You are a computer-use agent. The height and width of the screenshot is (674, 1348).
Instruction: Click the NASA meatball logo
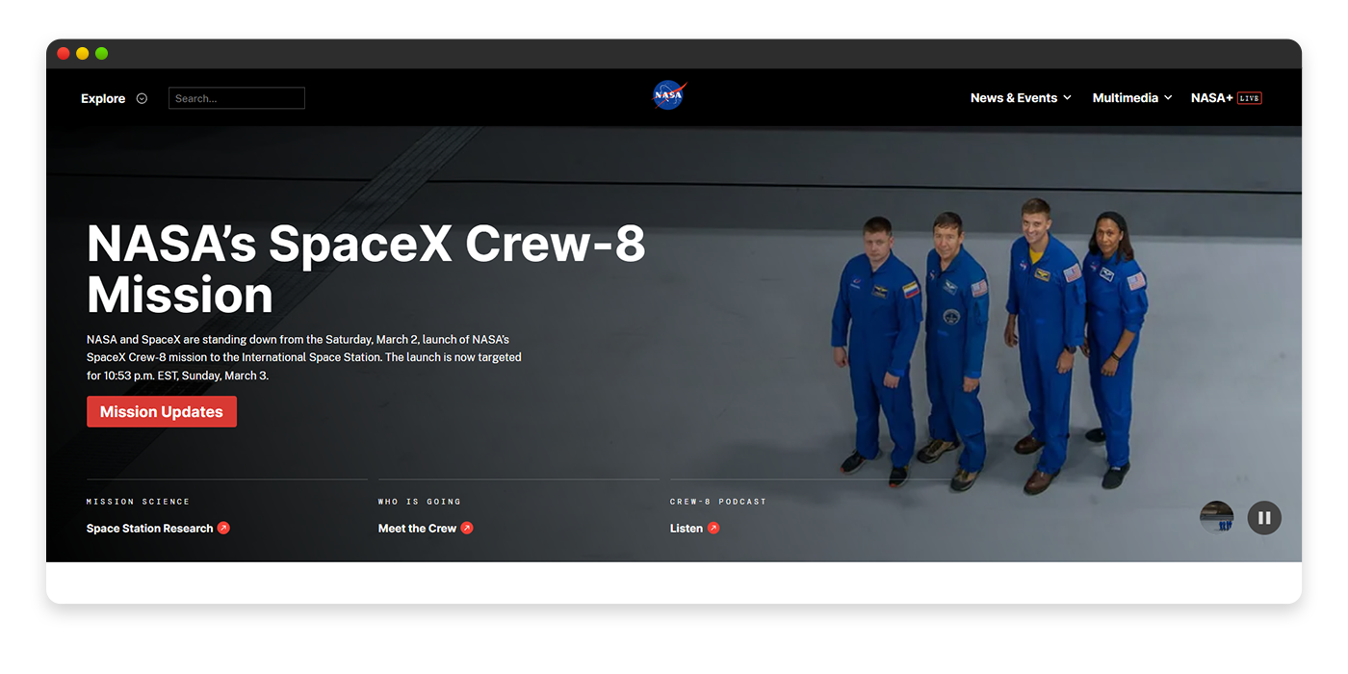tap(669, 94)
